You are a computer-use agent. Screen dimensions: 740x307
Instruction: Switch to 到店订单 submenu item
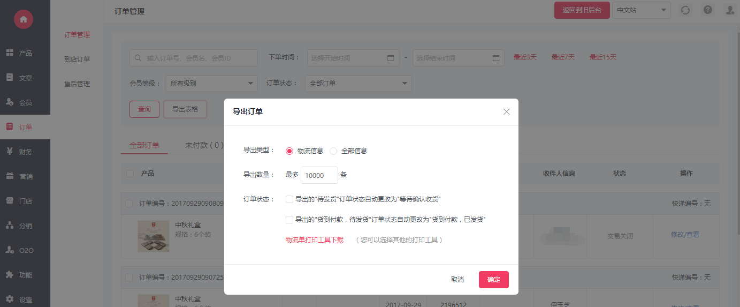[x=77, y=59]
